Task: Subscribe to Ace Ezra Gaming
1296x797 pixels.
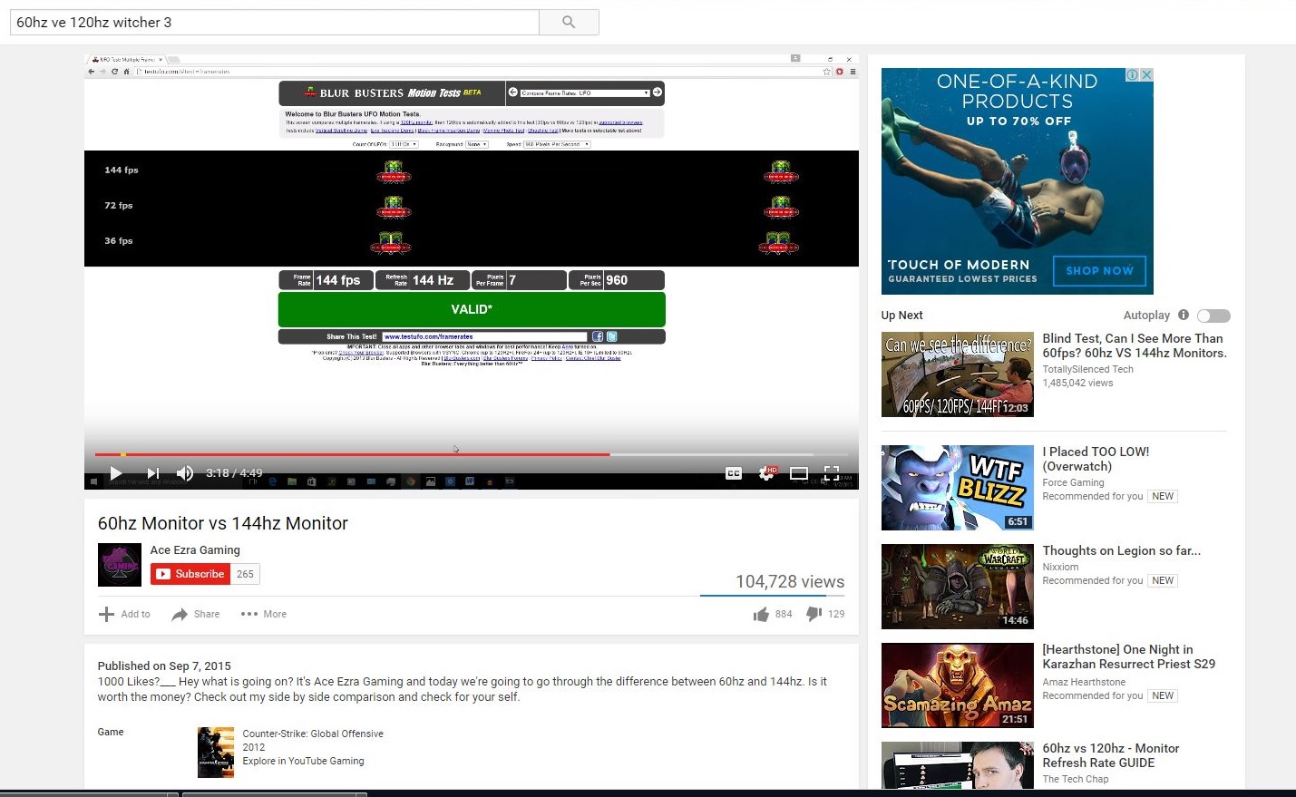Action: coord(190,574)
